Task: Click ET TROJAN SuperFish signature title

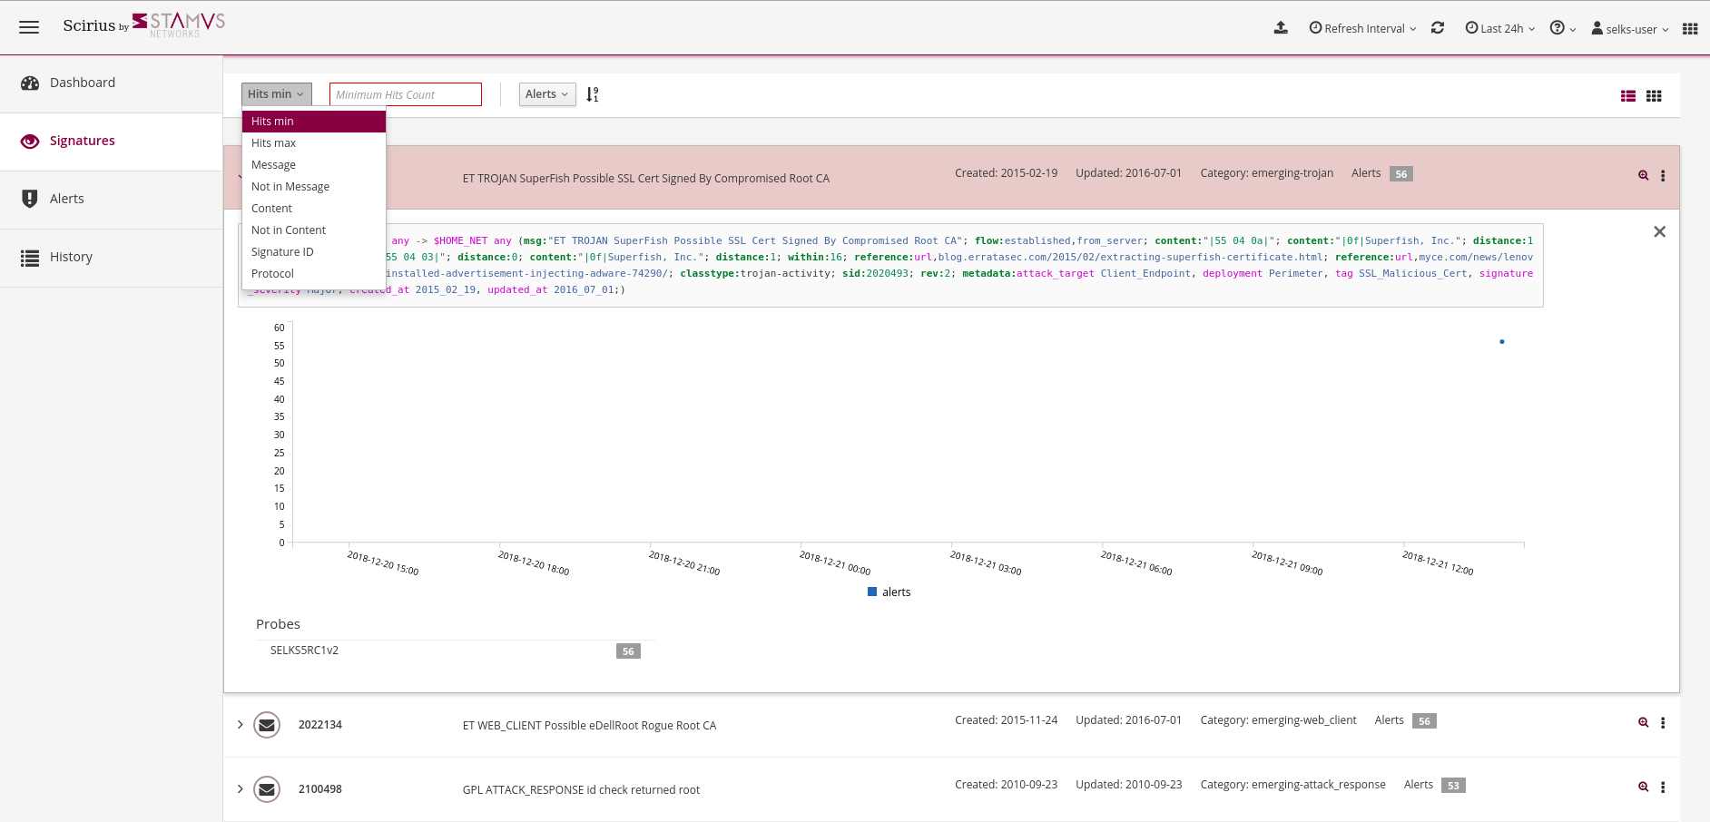Action: [646, 179]
